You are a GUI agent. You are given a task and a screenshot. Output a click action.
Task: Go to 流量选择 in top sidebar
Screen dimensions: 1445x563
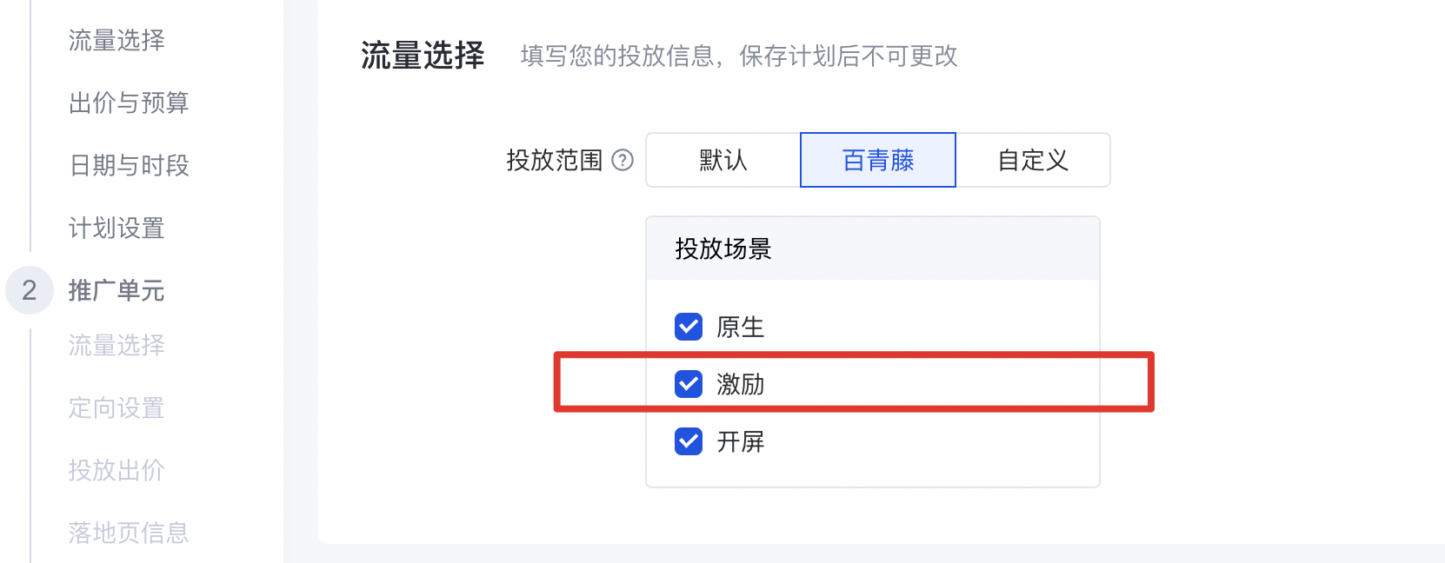point(117,40)
